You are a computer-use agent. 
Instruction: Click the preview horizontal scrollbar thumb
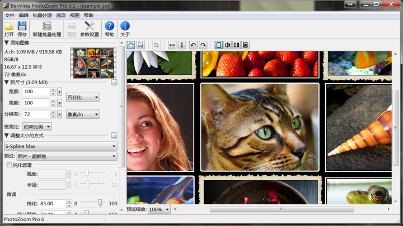pyautogui.click(x=282, y=209)
